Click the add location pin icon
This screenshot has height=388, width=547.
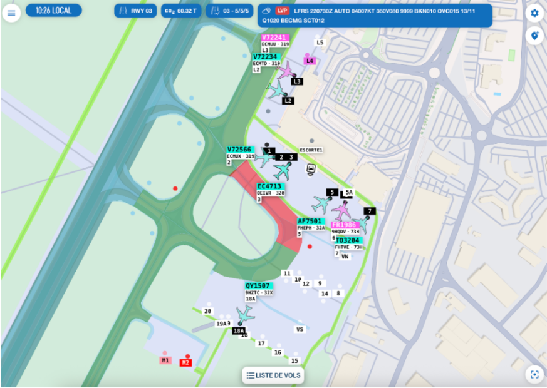pos(534,36)
